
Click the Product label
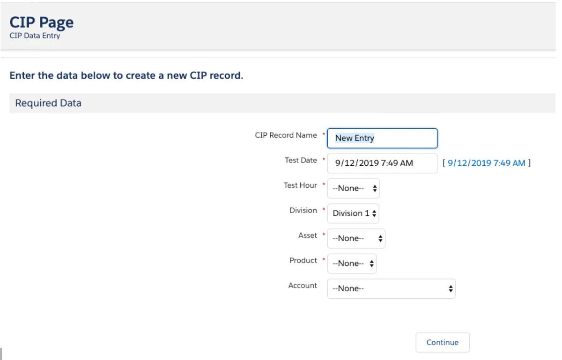point(303,260)
